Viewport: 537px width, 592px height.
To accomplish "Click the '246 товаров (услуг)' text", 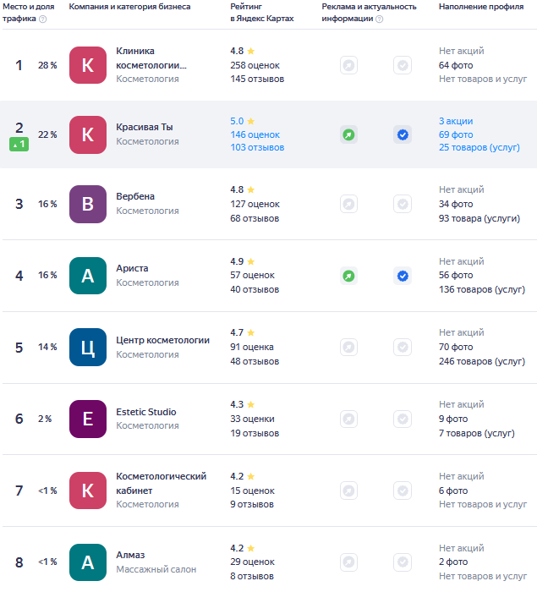I will (x=482, y=361).
